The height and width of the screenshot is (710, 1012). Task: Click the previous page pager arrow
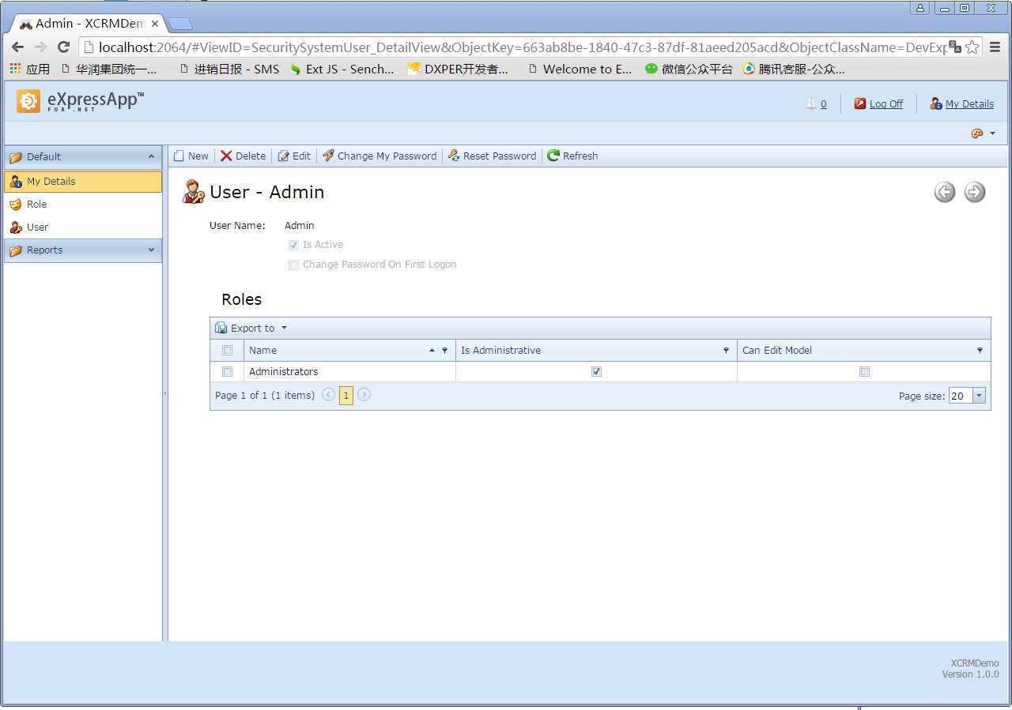coord(328,395)
